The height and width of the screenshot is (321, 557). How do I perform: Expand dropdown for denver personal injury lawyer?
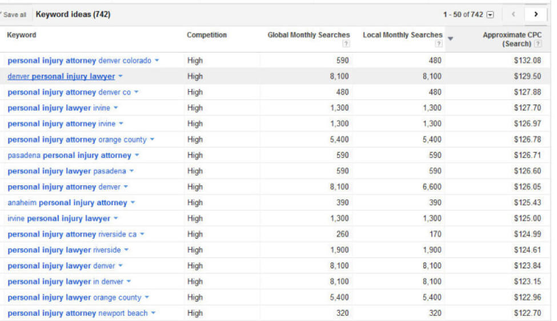pyautogui.click(x=121, y=76)
